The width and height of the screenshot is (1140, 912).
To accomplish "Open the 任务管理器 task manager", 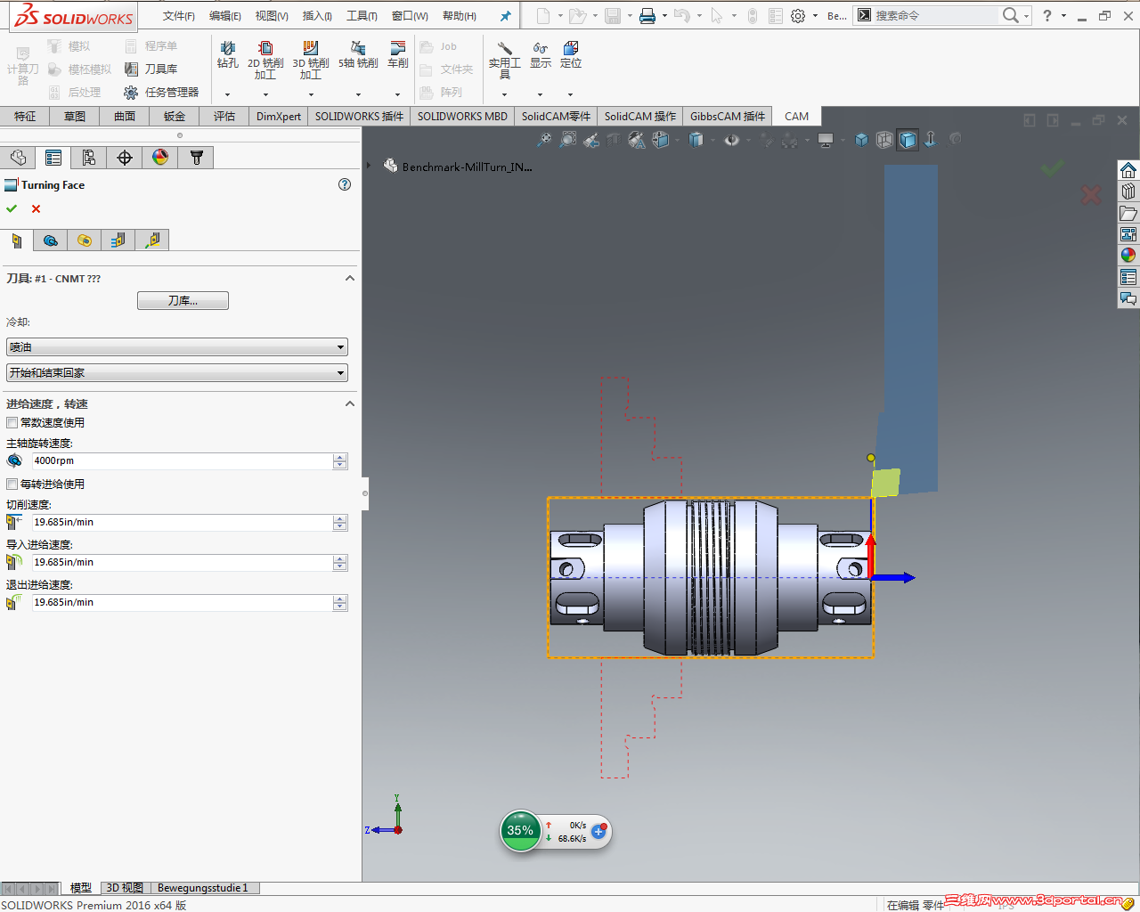I will [161, 92].
